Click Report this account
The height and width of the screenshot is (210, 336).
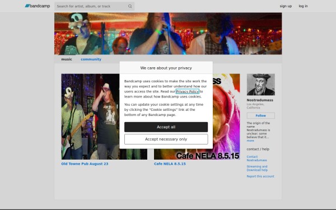260,176
